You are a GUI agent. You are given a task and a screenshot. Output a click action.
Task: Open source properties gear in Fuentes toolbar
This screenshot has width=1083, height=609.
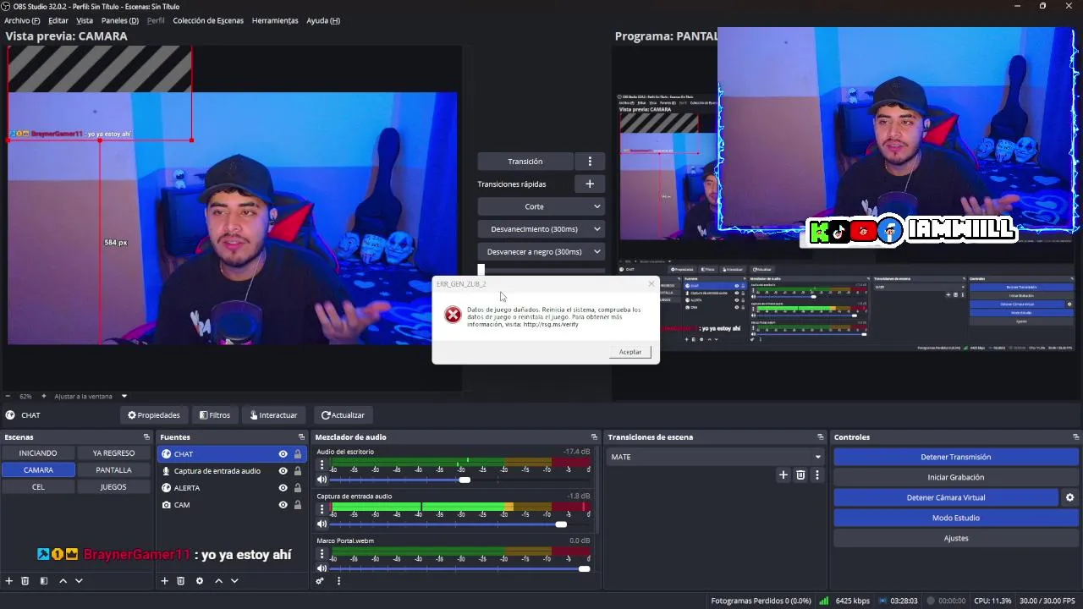click(200, 581)
